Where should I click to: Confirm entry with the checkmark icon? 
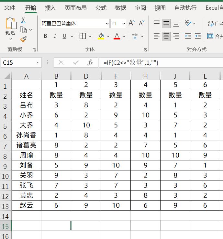click(76, 62)
